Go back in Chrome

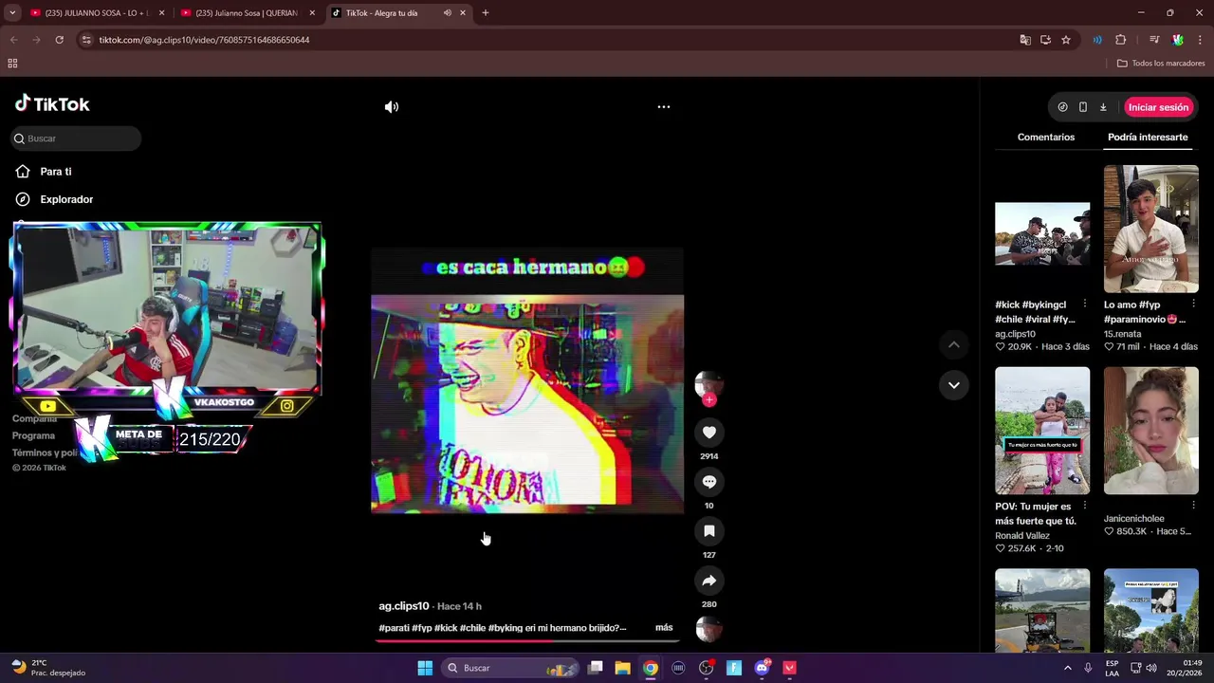tap(13, 40)
